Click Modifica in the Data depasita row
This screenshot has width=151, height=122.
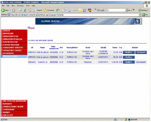point(129,62)
